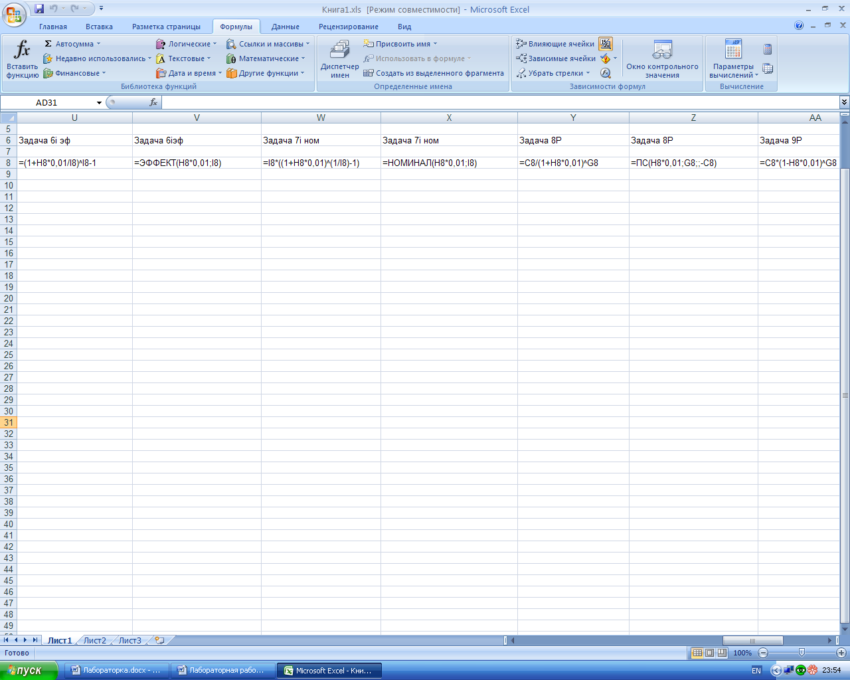Click Создать из выделенного фрагмента
This screenshot has height=680, width=850.
tap(434, 73)
